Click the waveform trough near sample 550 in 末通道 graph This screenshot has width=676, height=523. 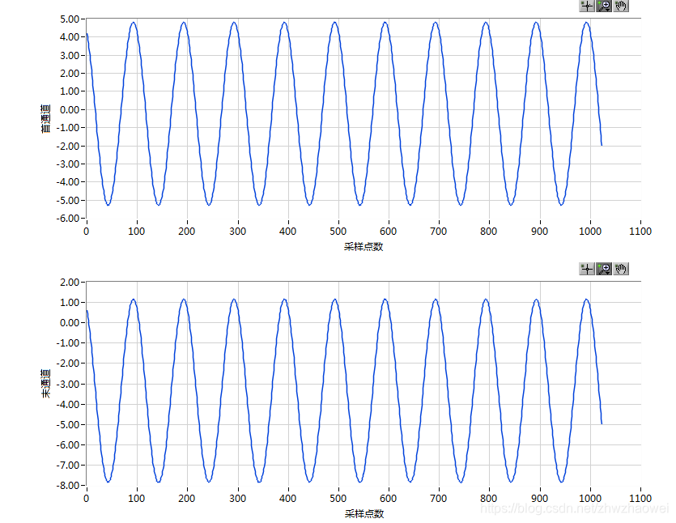pos(360,481)
